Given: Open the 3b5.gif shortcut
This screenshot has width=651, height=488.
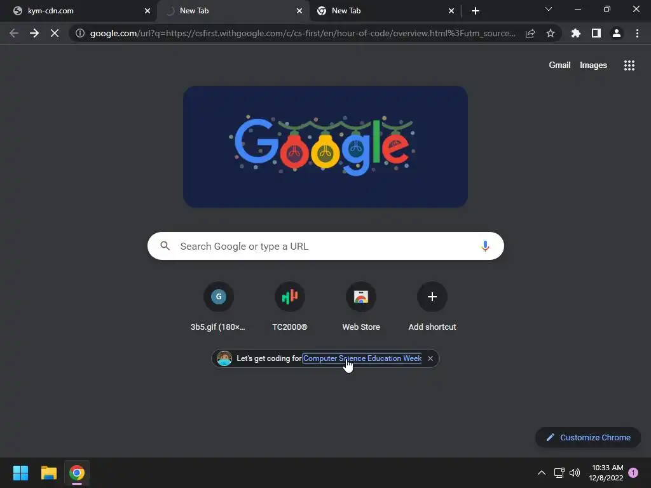Looking at the screenshot, I should pyautogui.click(x=218, y=306).
